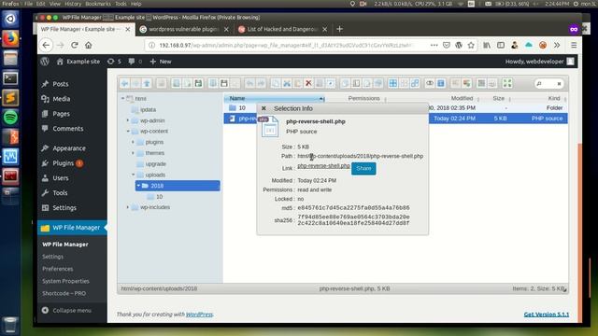
Task: Select all files with toolbar icon
Action: 392,83
